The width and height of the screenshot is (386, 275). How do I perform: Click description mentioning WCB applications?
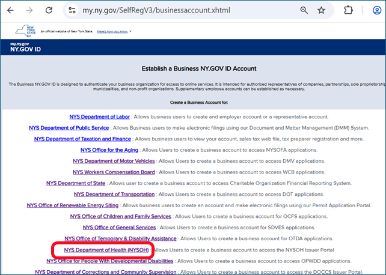pos(242,172)
